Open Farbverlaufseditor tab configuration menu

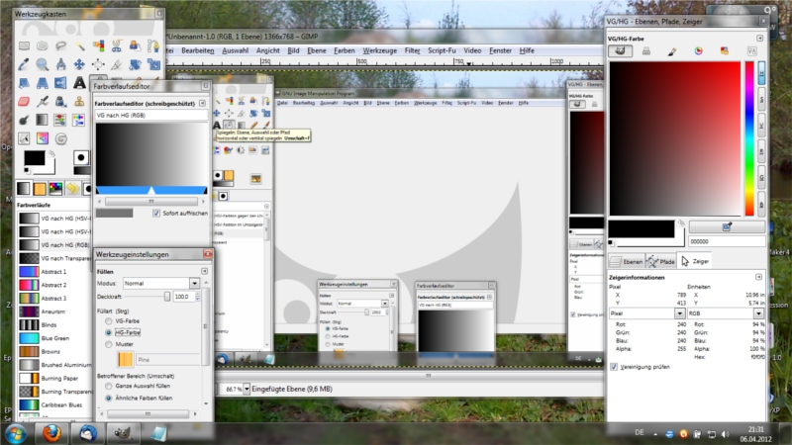pos(203,103)
